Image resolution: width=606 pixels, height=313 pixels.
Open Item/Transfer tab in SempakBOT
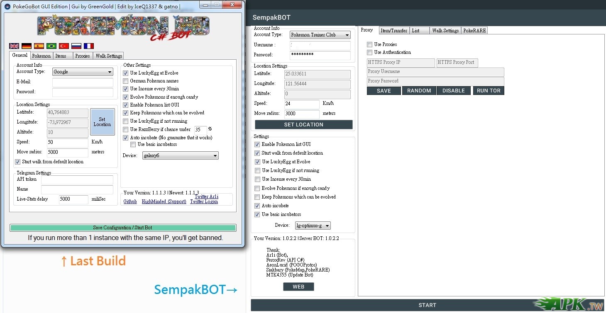(x=394, y=31)
